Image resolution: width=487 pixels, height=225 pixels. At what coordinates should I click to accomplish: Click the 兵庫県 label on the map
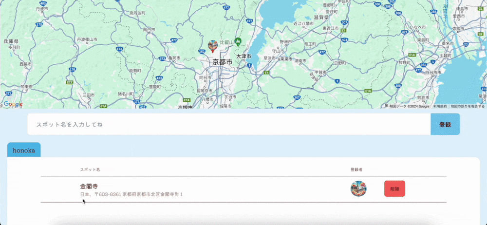(x=11, y=41)
